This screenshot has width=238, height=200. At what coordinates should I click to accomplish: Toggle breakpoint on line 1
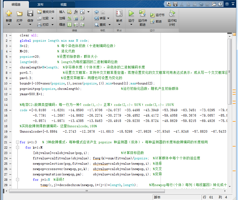[x=10, y=35]
